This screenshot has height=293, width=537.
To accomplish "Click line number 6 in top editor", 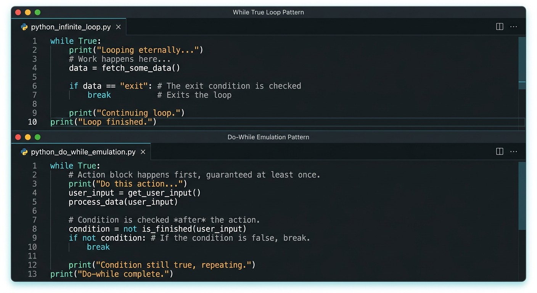I will (x=35, y=86).
